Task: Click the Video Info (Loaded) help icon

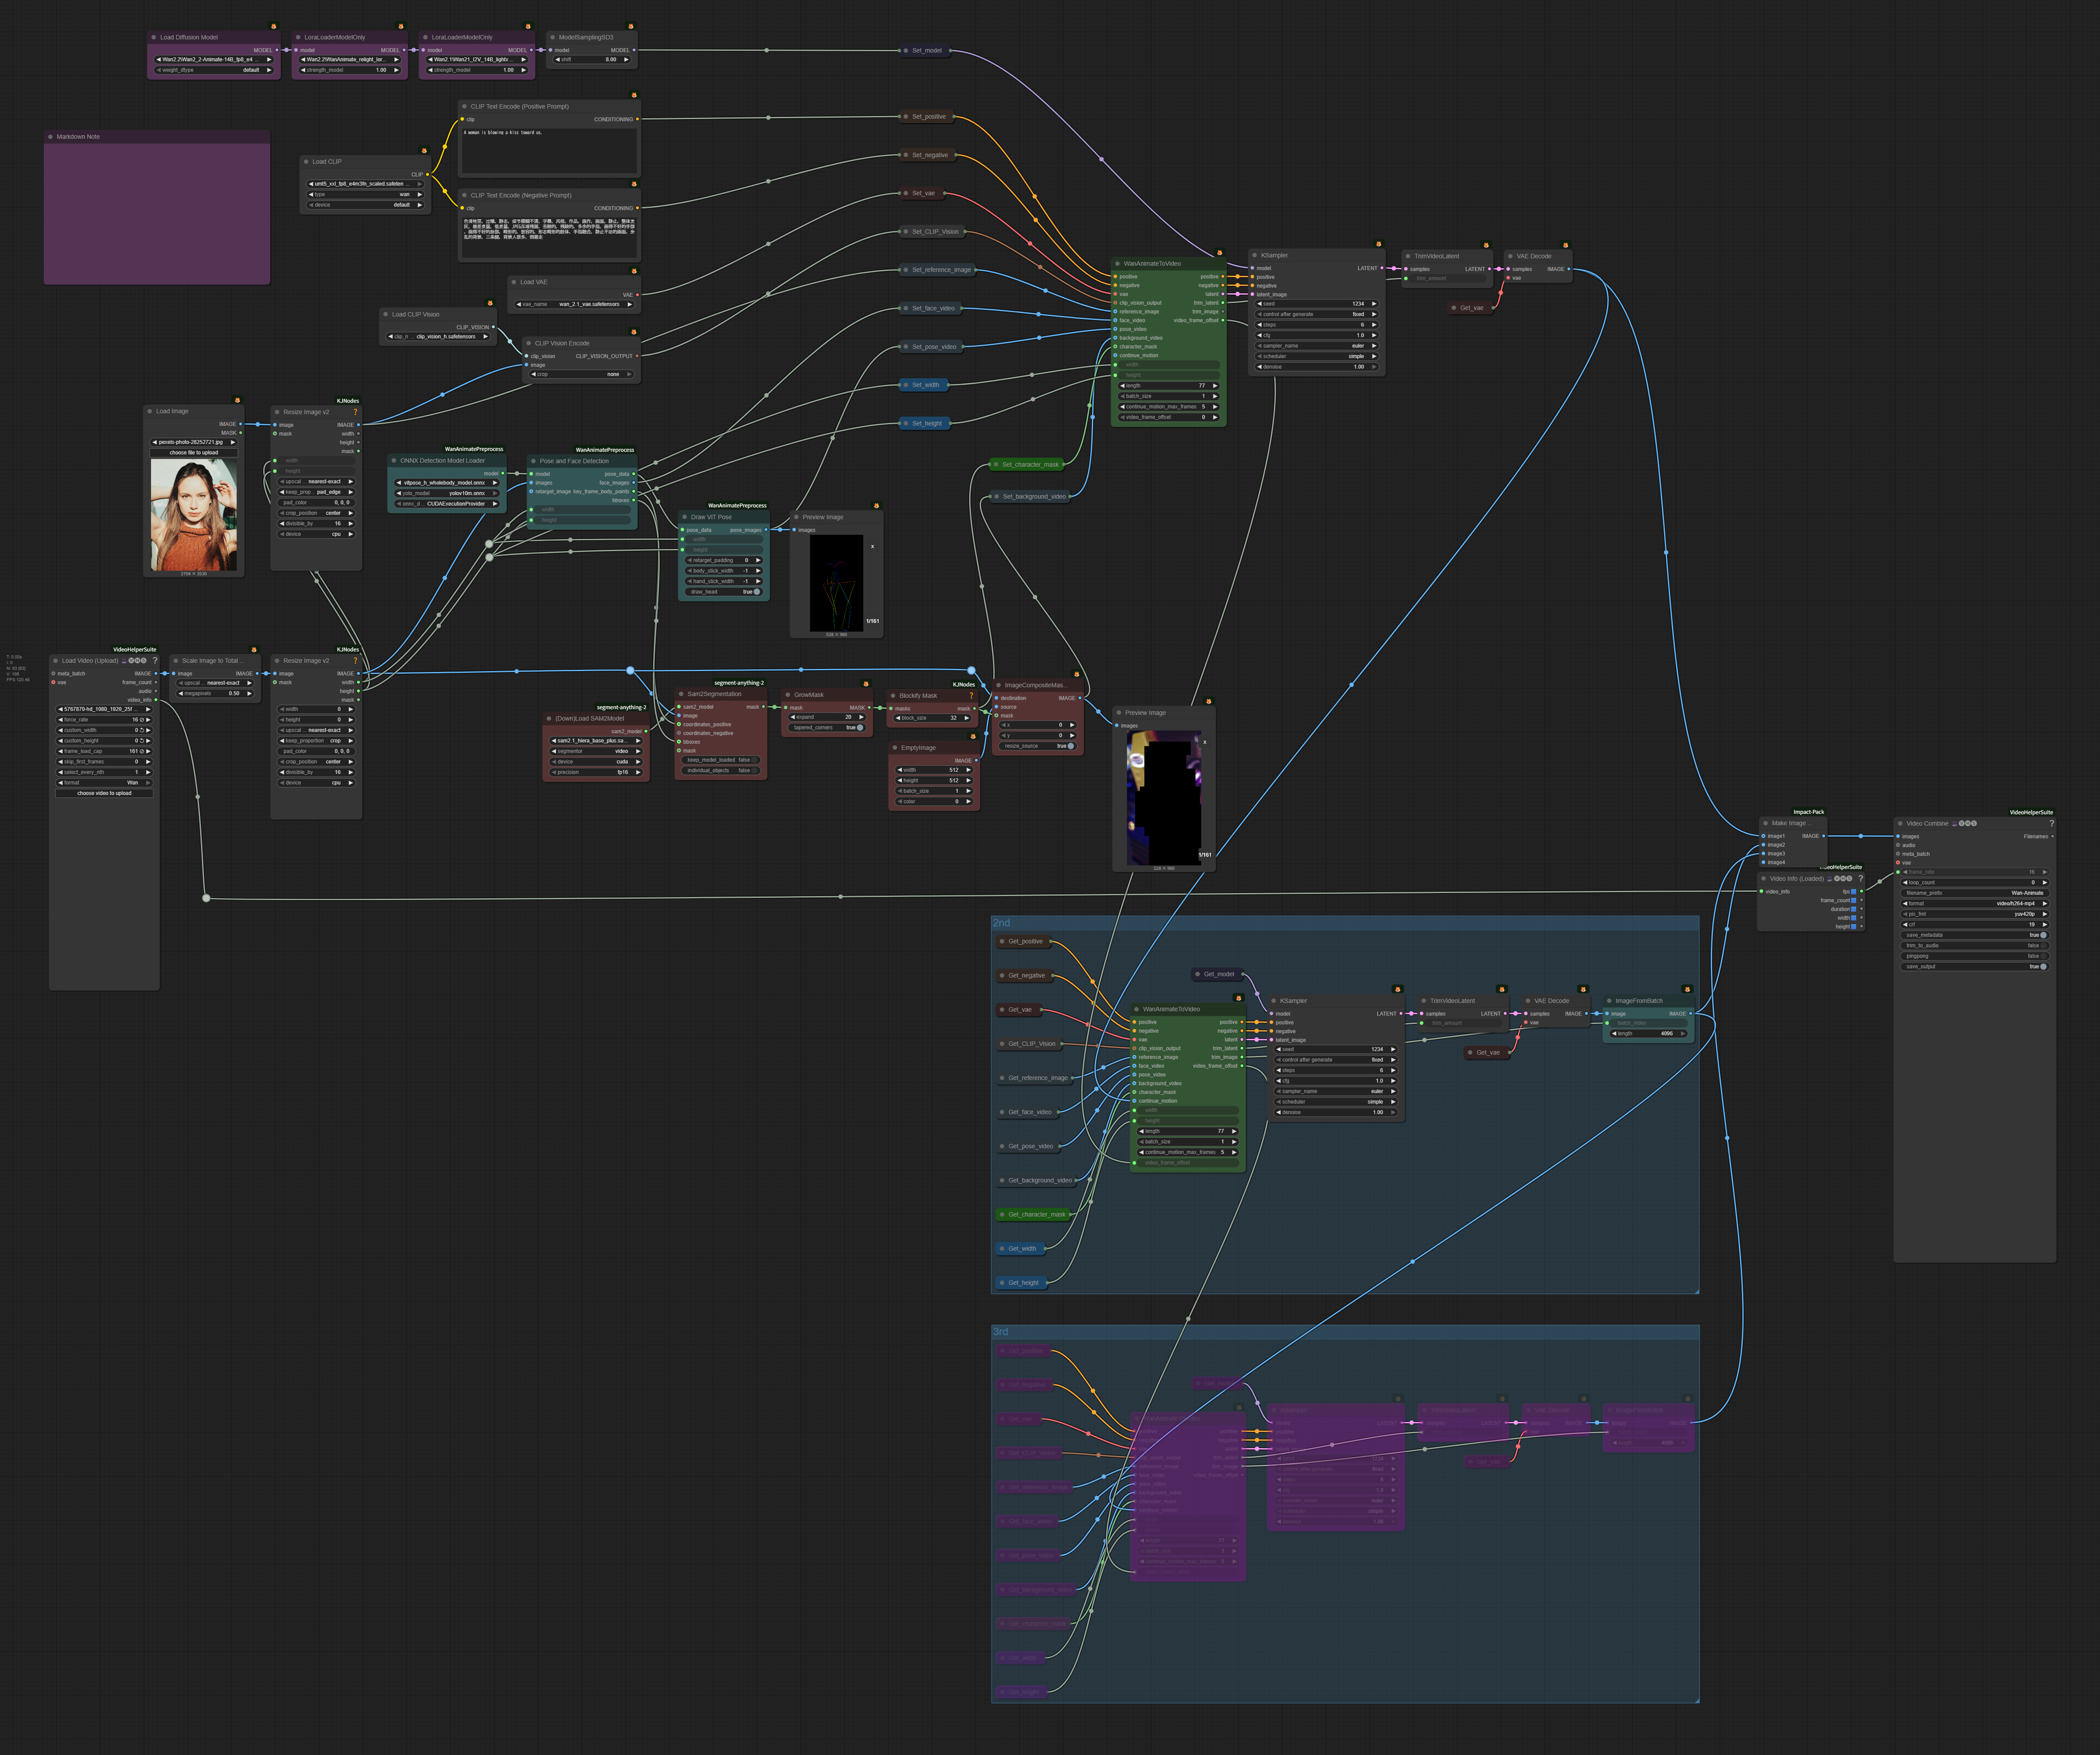Action: click(x=1860, y=878)
